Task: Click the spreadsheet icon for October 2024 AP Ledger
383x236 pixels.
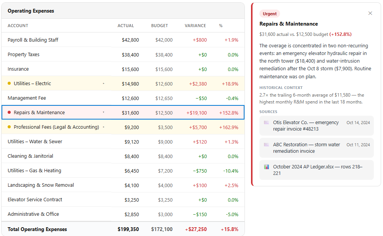Action: [266, 167]
